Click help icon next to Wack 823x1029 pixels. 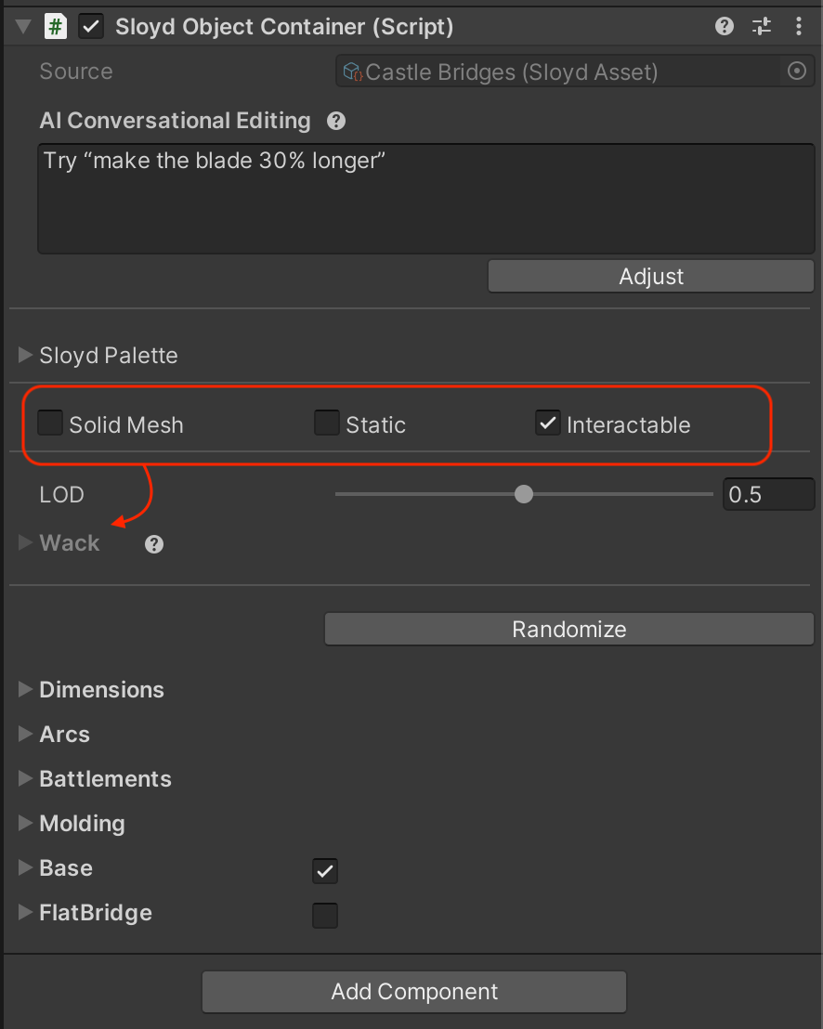(x=154, y=544)
